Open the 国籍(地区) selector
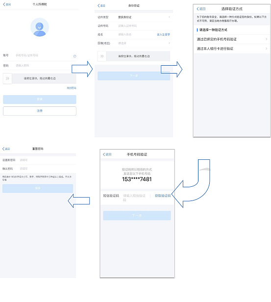 click(x=134, y=43)
